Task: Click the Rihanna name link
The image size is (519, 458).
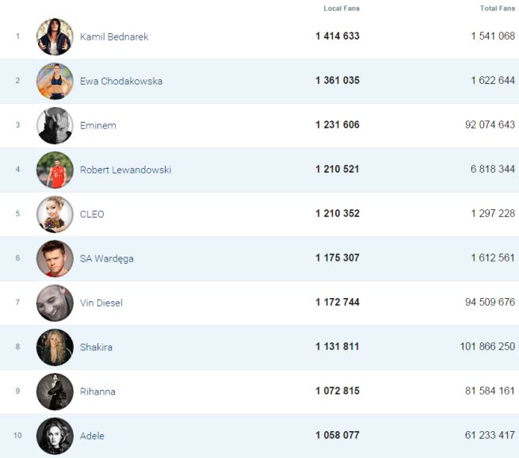Action: tap(97, 392)
